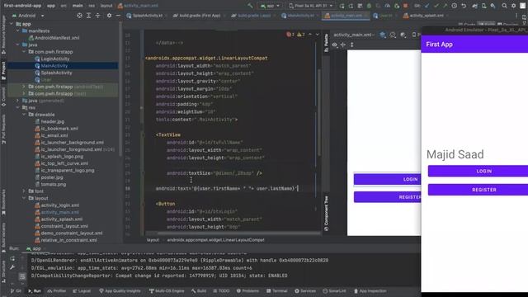Click the red Stop app icon
Screen dimensions: 528x297
tap(405, 6)
